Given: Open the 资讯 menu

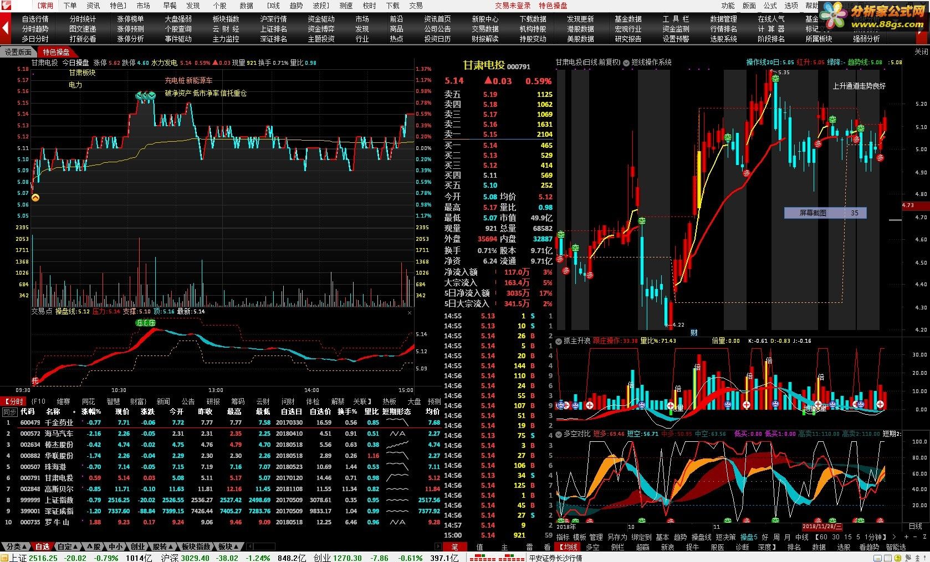Looking at the screenshot, I should (93, 6).
